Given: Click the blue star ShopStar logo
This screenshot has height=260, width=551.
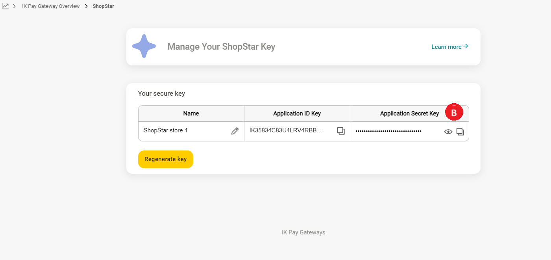Looking at the screenshot, I should (144, 46).
